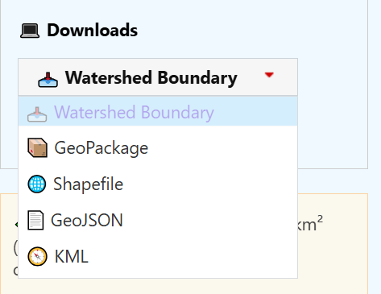This screenshot has width=381, height=294.
Task: Click the green arrow icon behind the menu
Action: (x=16, y=224)
